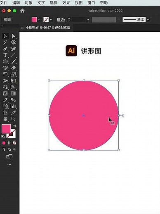Select the Rotate tool
This screenshot has width=160, height=214.
[x=5, y=74]
